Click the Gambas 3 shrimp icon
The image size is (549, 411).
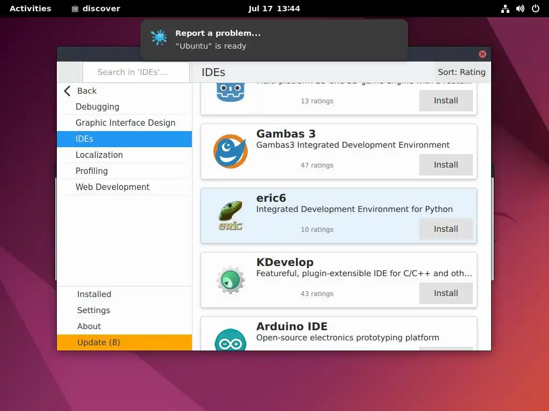pyautogui.click(x=231, y=151)
